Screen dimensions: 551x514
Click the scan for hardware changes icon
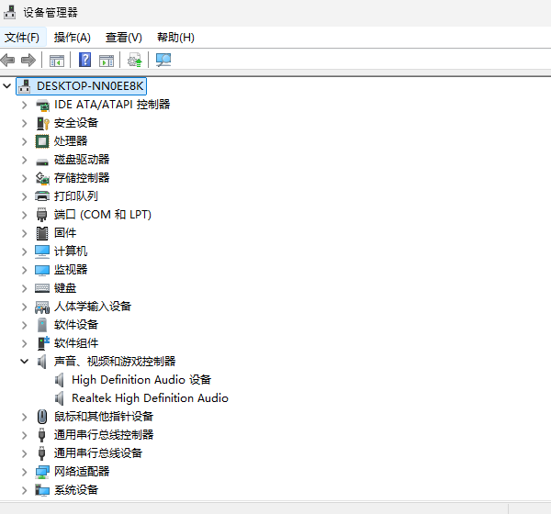(x=163, y=61)
